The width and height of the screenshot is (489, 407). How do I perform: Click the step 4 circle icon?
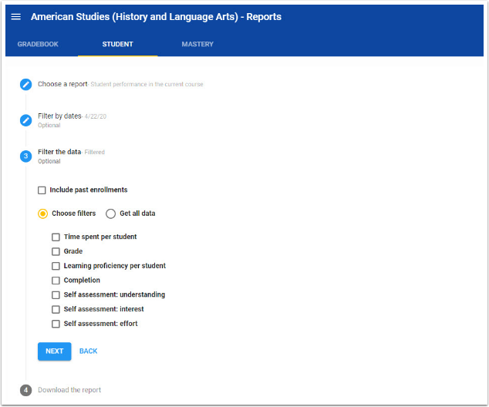[26, 390]
